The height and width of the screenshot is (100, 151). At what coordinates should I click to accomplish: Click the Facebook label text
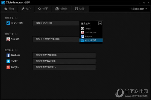(16, 55)
